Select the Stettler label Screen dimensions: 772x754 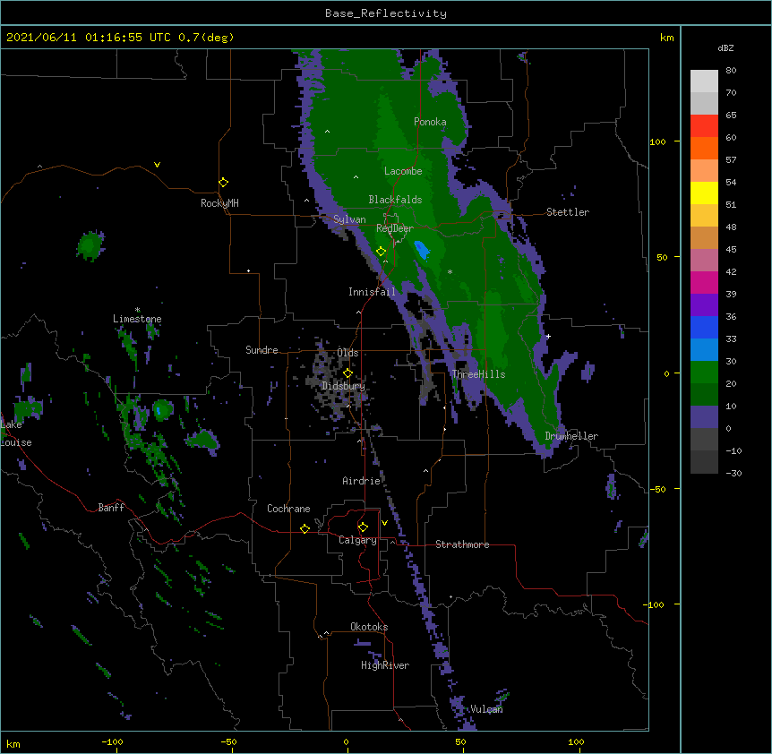tap(568, 212)
